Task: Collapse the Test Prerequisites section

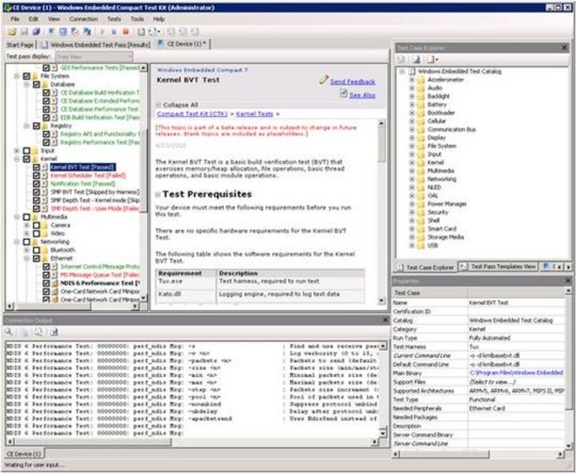Action: 158,195
